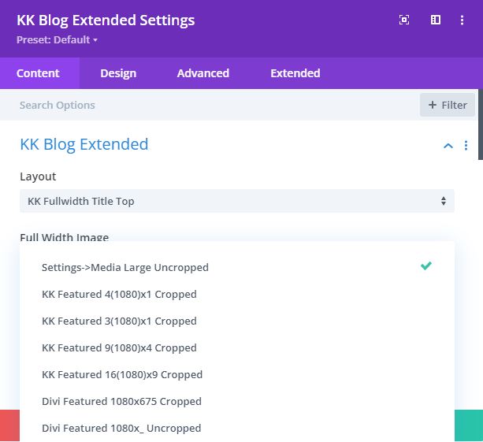Click the green save button
This screenshot has width=483, height=442.
[x=469, y=425]
